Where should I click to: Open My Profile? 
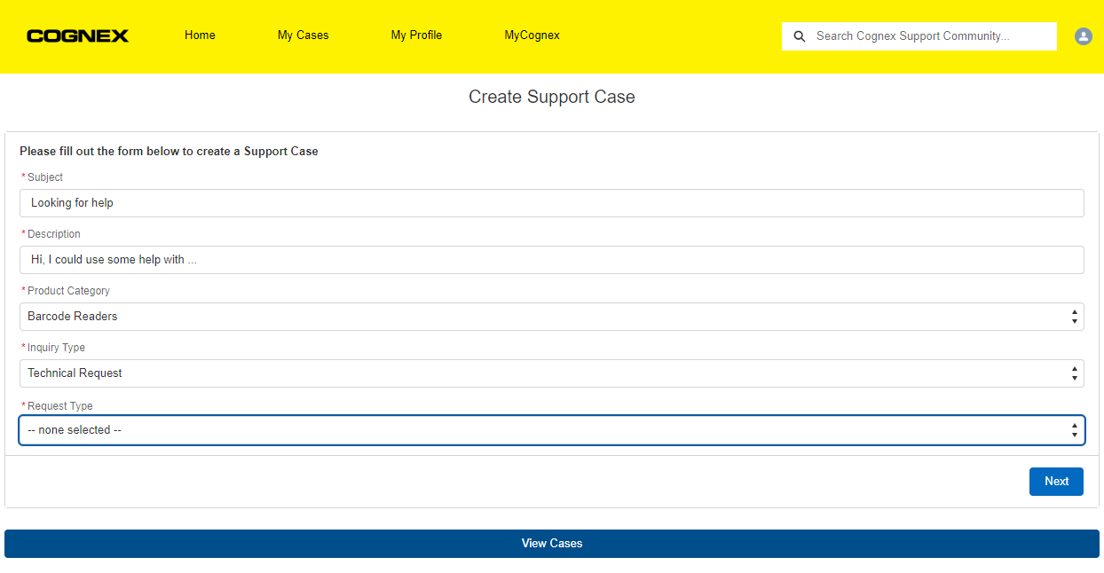coord(416,35)
